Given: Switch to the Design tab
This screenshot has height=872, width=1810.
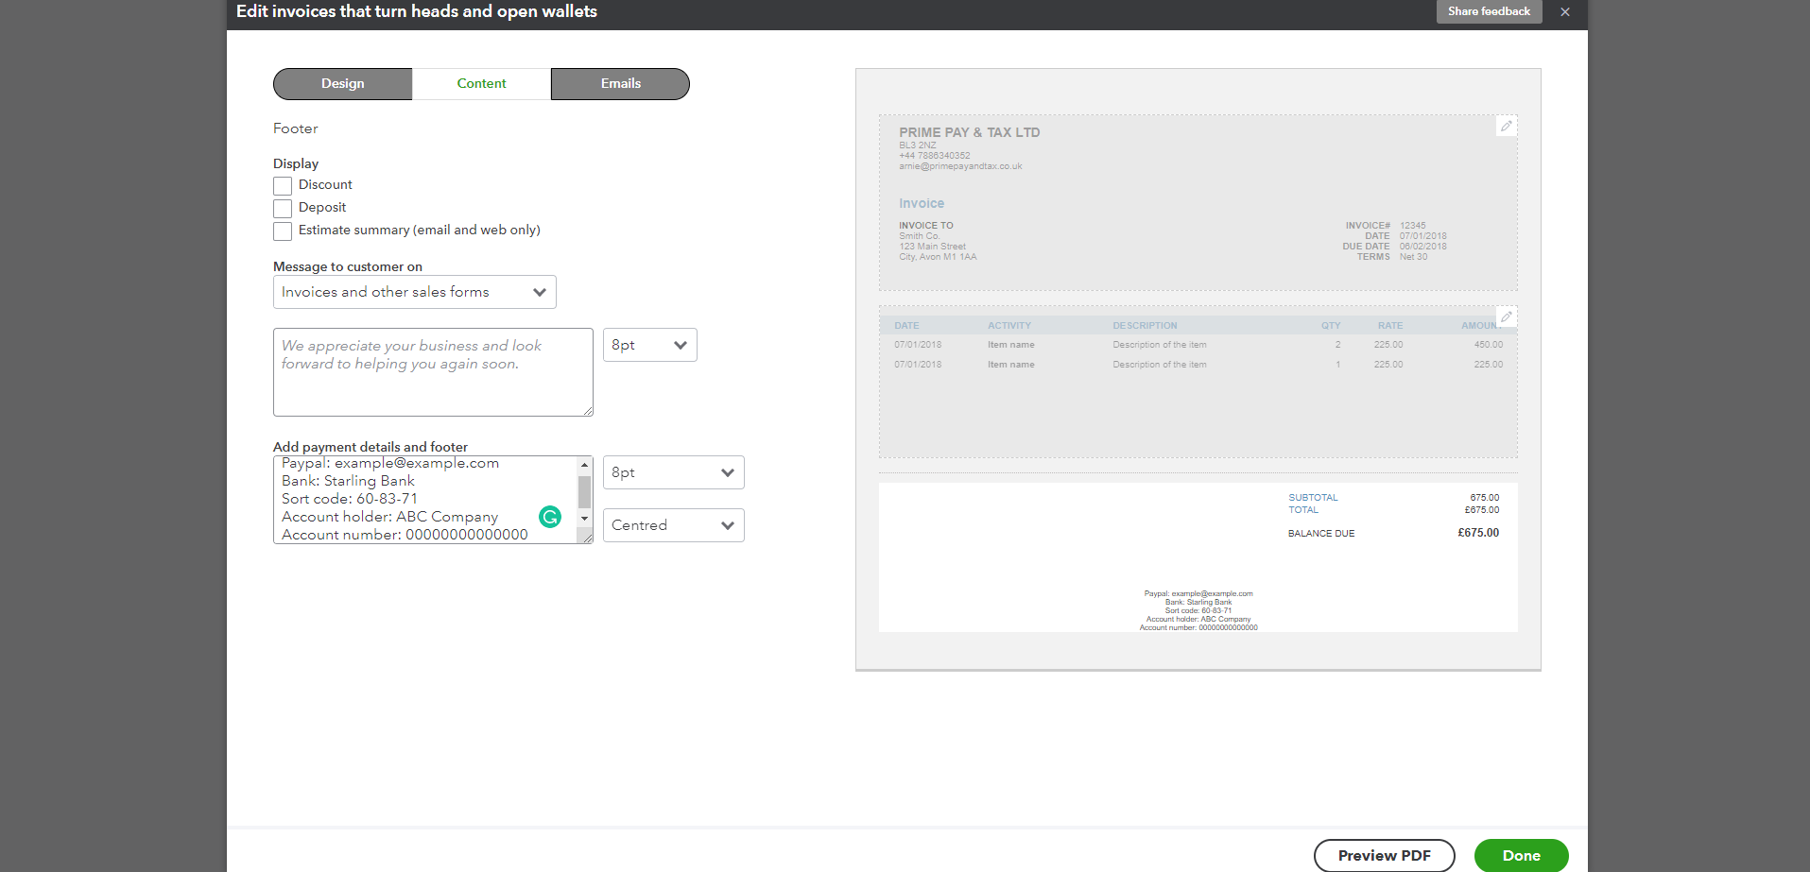Looking at the screenshot, I should 342,83.
